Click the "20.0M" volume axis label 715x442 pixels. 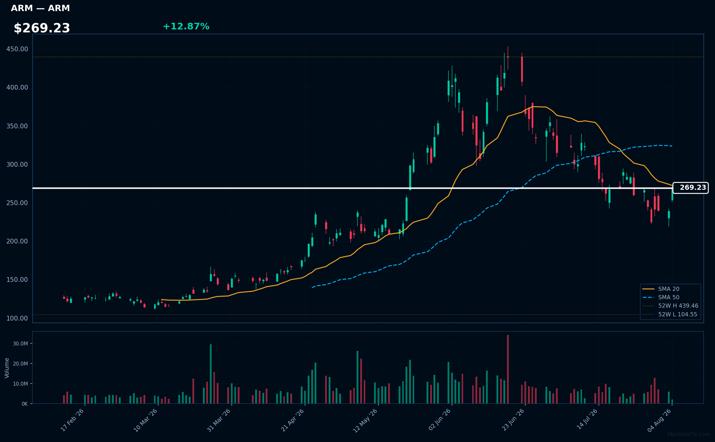coord(20,364)
